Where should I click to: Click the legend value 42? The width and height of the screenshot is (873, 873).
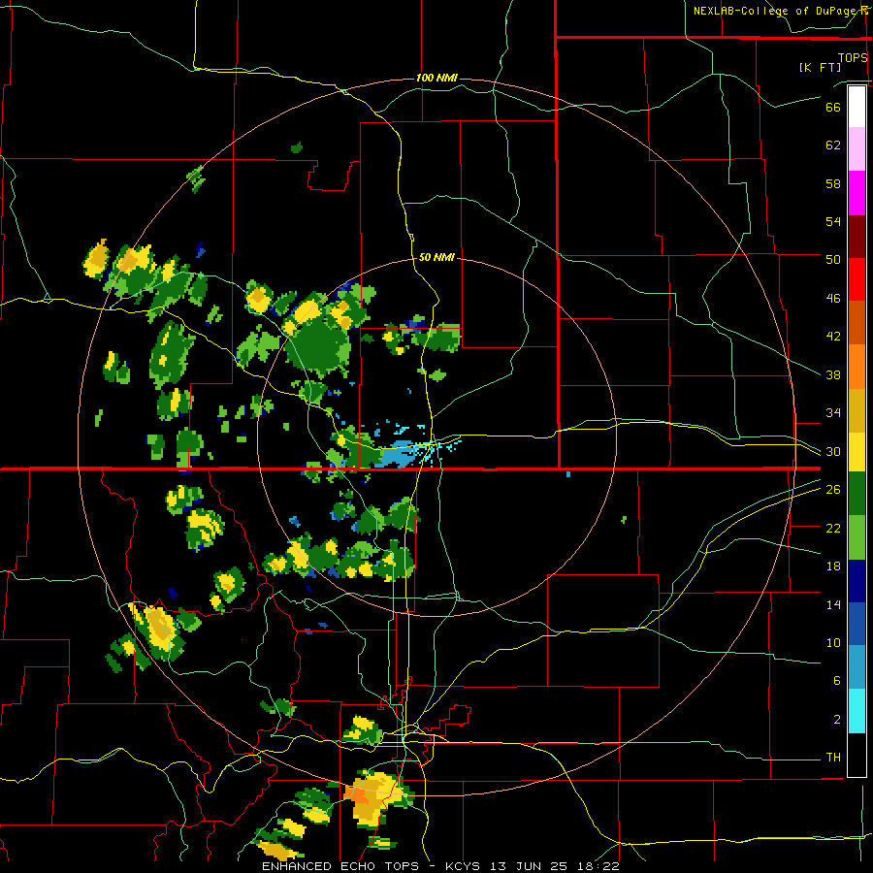coord(833,337)
